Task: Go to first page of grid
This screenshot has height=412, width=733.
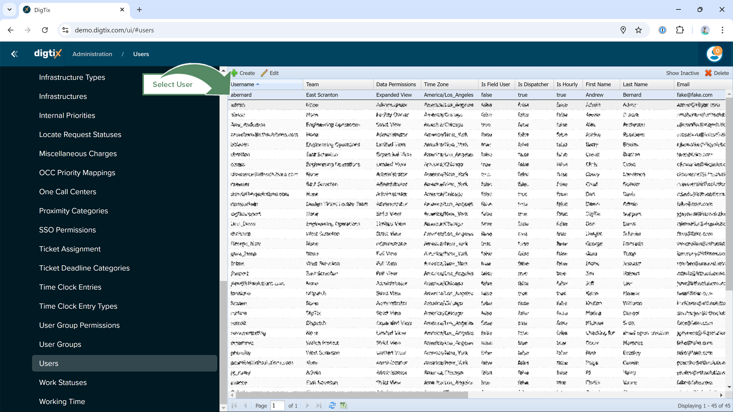Action: pos(234,406)
